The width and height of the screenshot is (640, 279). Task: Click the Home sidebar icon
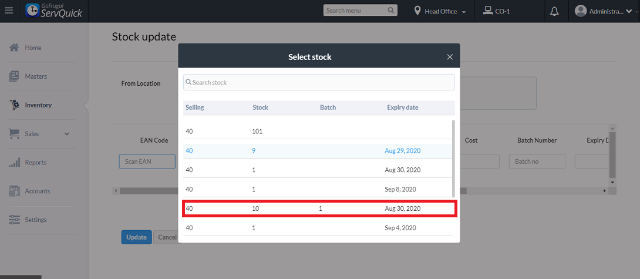pos(15,48)
